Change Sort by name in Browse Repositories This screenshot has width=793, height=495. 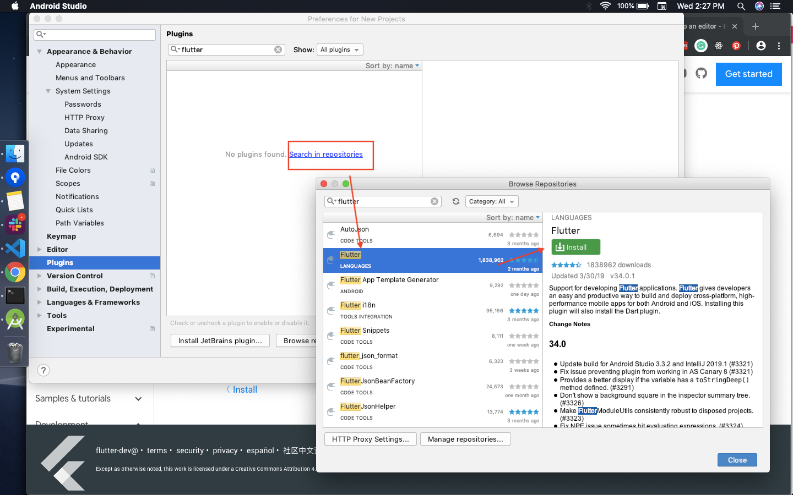(513, 218)
